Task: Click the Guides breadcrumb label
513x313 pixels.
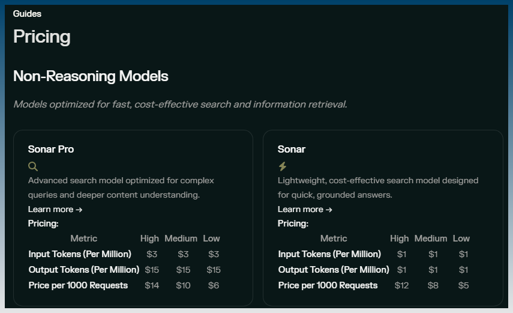Action: click(x=27, y=14)
